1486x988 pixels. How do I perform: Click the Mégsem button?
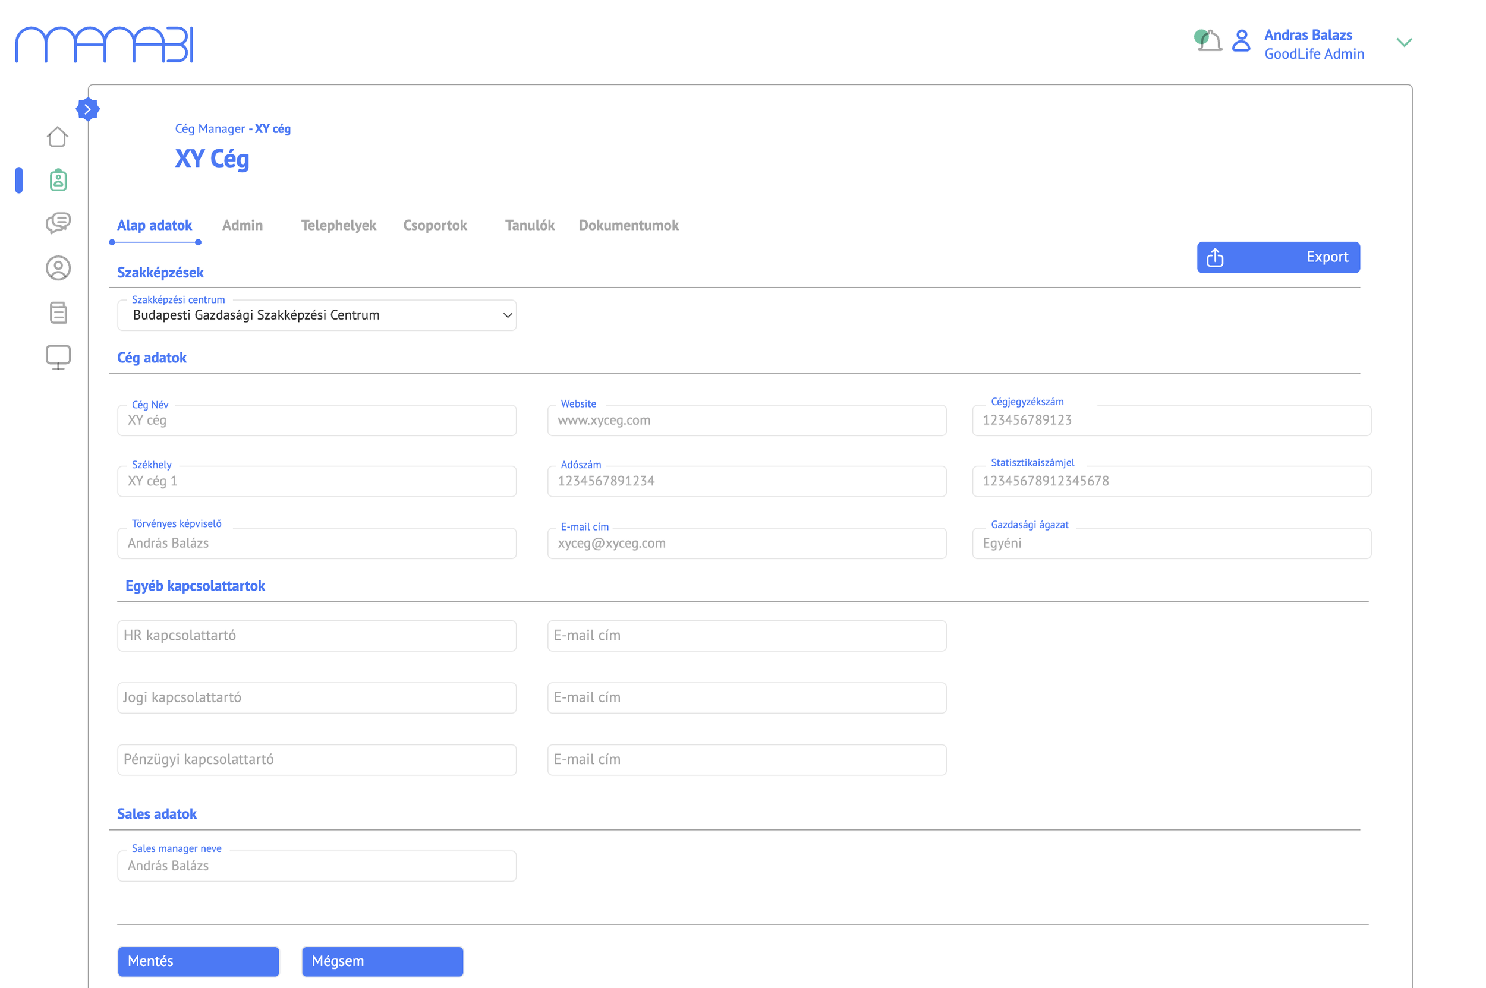coord(382,961)
